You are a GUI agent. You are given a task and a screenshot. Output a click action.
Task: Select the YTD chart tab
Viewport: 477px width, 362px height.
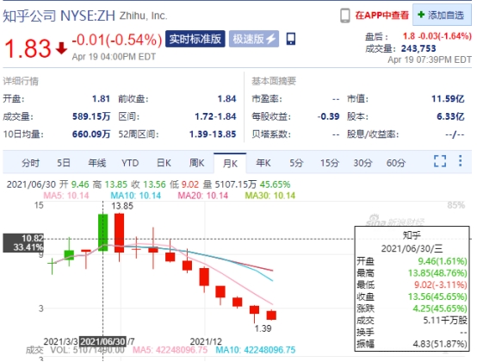coord(130,163)
